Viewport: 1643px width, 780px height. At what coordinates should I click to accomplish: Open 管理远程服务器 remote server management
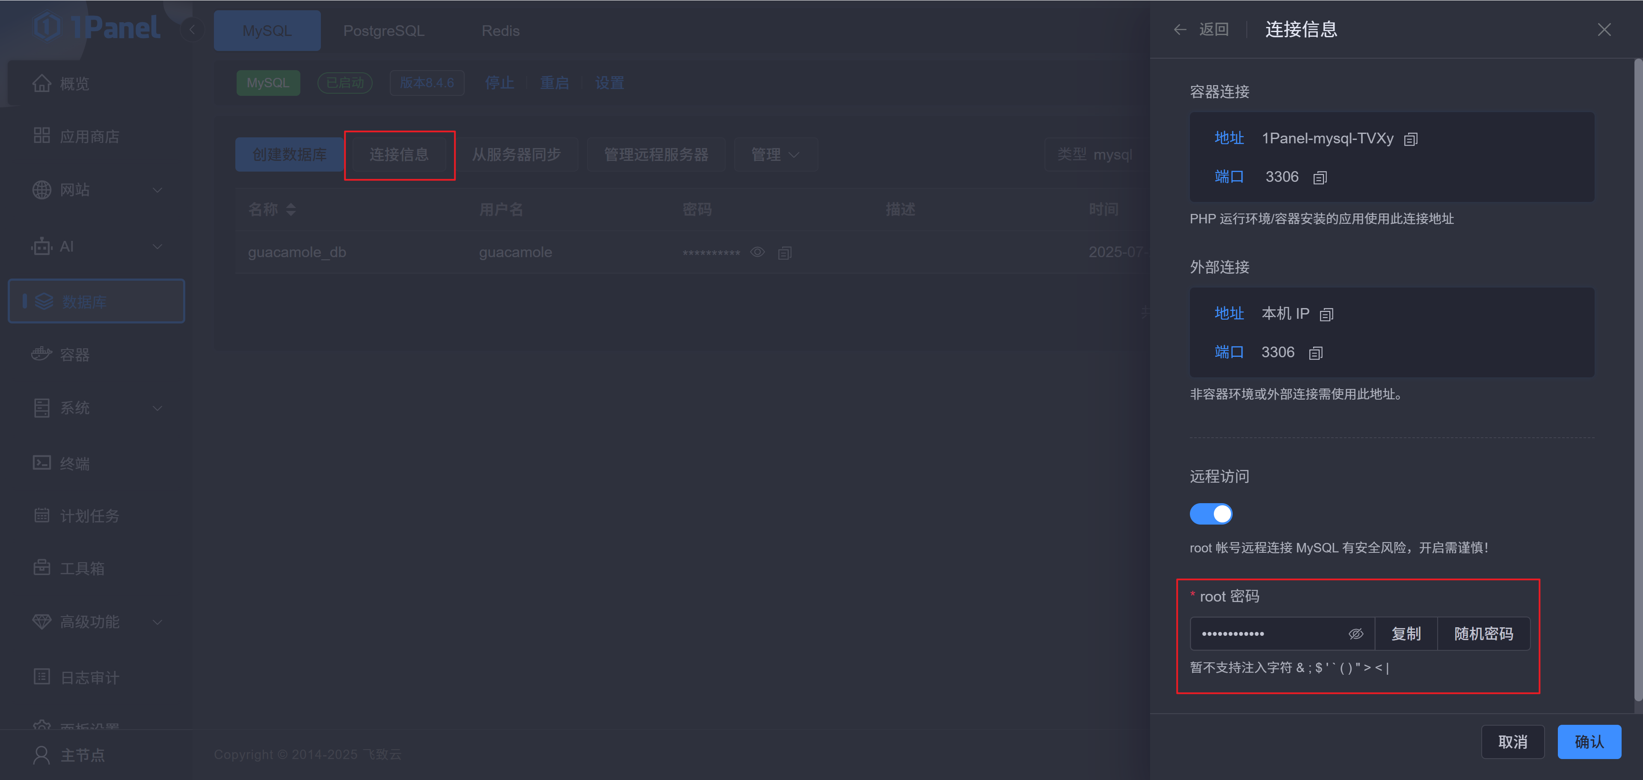click(x=655, y=154)
